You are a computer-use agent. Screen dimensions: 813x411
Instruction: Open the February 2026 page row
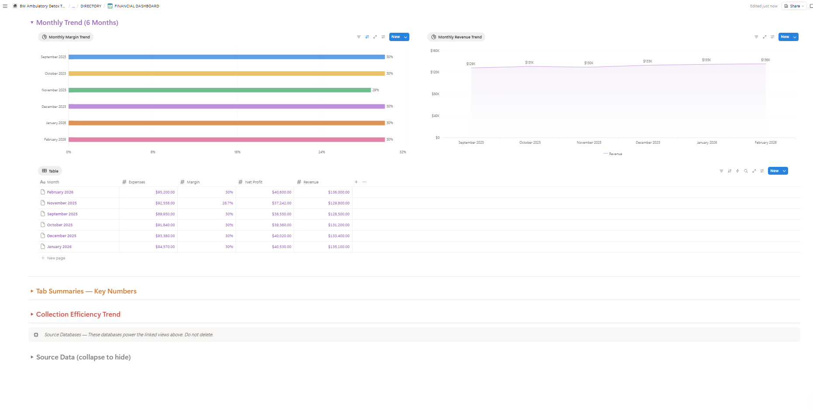[x=60, y=192]
